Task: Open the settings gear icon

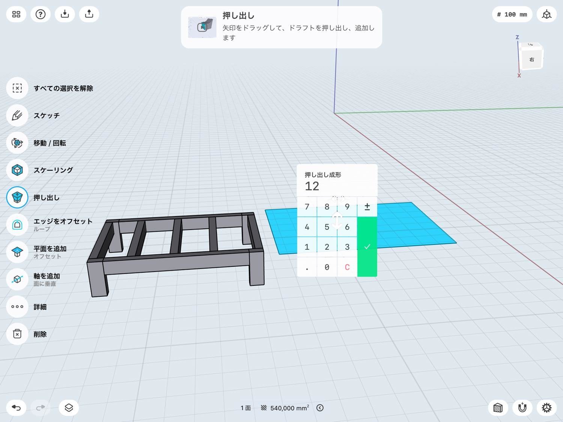Action: pos(546,408)
